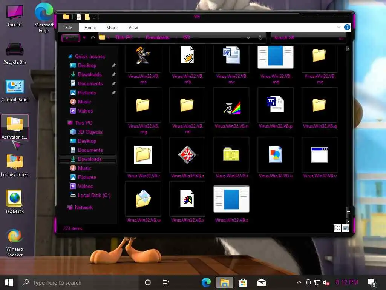Viewport: 386px width, 290px height.
Task: Go up one folder level
Action: point(93,38)
